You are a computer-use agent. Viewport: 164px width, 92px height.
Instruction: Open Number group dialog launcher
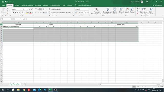coord(89,16)
